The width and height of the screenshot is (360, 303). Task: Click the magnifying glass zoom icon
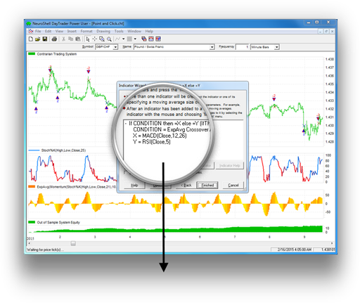[x=109, y=39]
